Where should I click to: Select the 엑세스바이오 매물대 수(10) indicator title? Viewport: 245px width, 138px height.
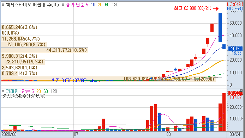[x=32, y=5]
